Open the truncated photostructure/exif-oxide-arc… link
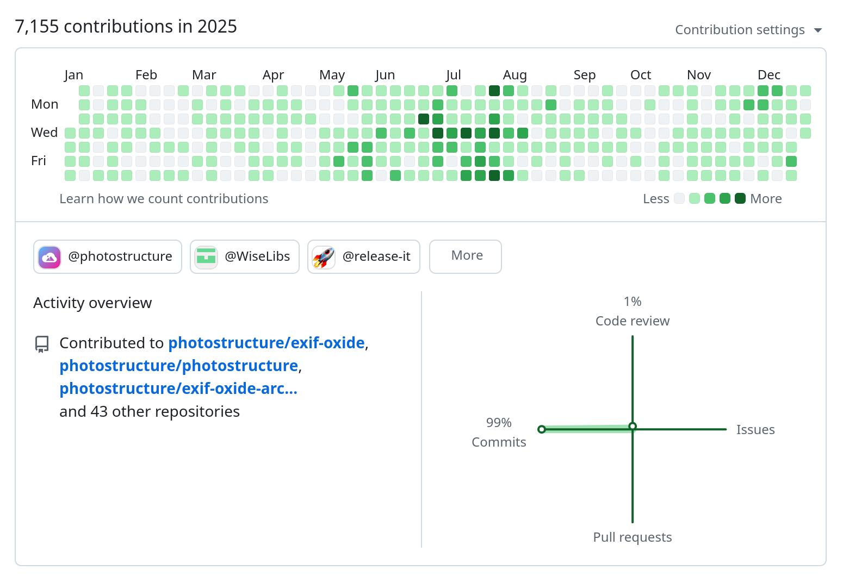This screenshot has width=843, height=583. point(178,388)
